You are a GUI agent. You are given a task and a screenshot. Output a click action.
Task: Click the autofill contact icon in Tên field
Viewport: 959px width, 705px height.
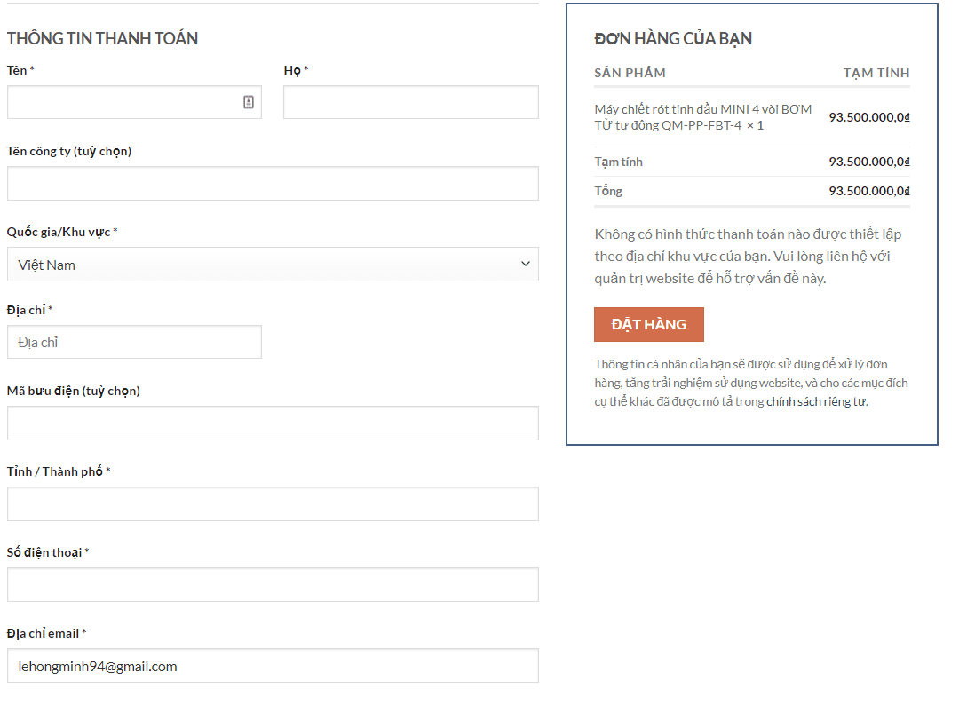point(249,102)
